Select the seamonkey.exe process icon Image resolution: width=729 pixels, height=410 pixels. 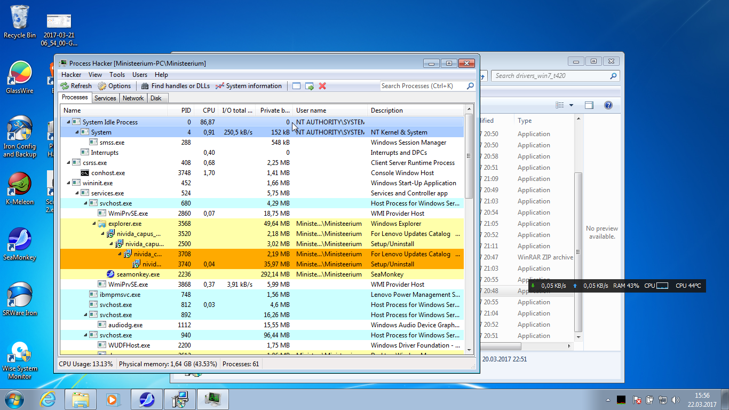point(110,274)
